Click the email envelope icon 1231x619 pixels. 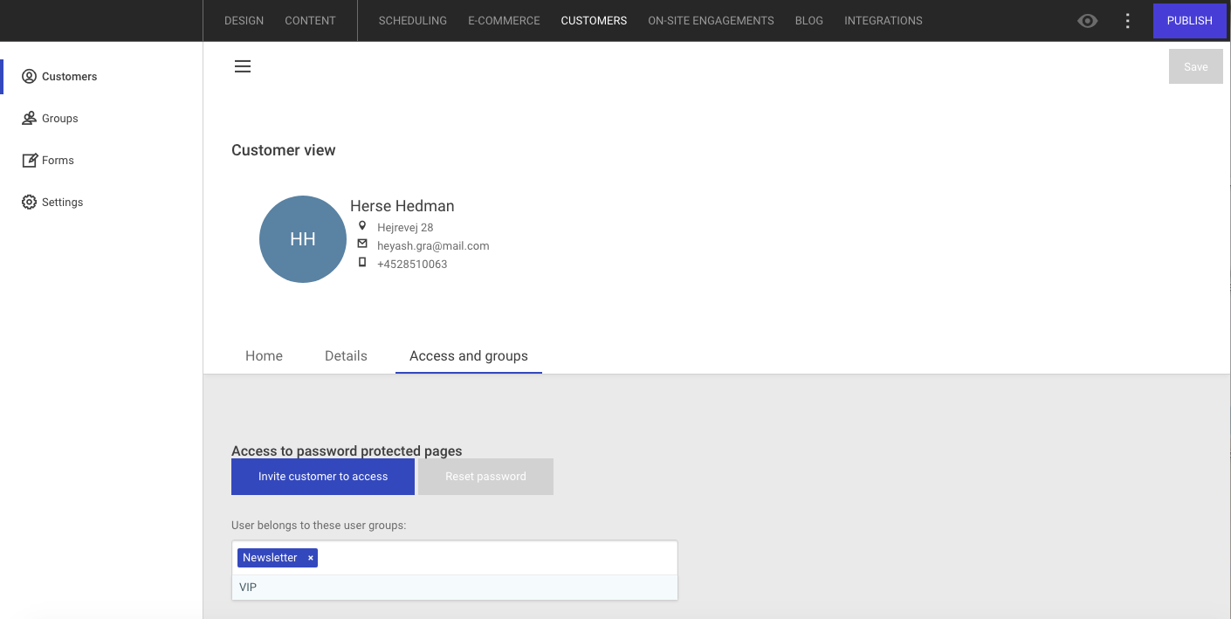362,244
